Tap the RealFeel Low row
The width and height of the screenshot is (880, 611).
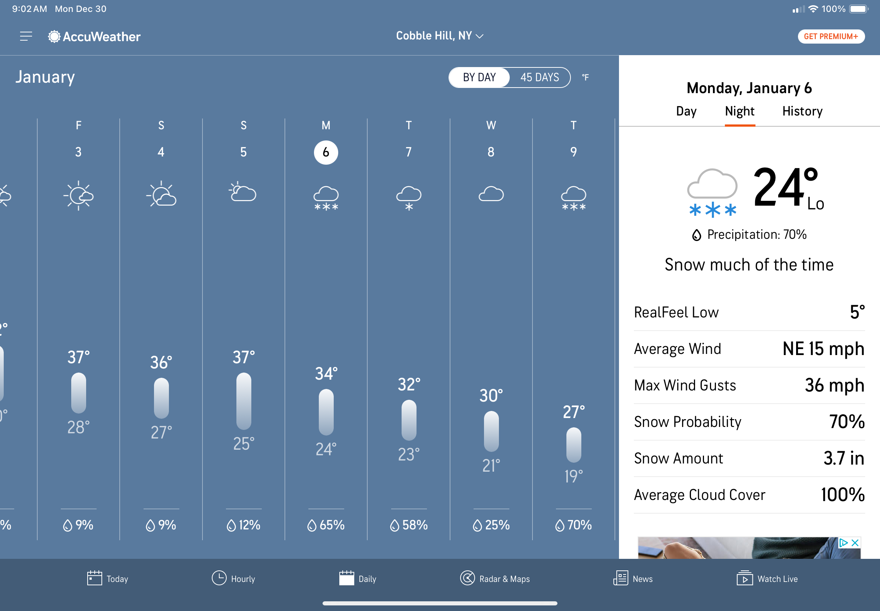coord(749,312)
